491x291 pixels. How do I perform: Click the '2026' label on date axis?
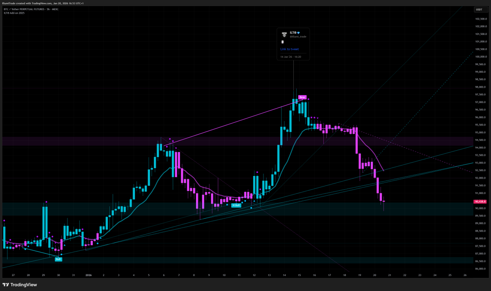pos(88,275)
